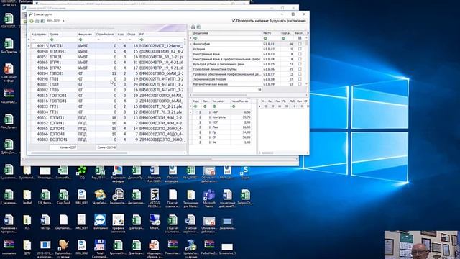Select the Правовое обеспечение профессиональной discipline row

coord(248,74)
